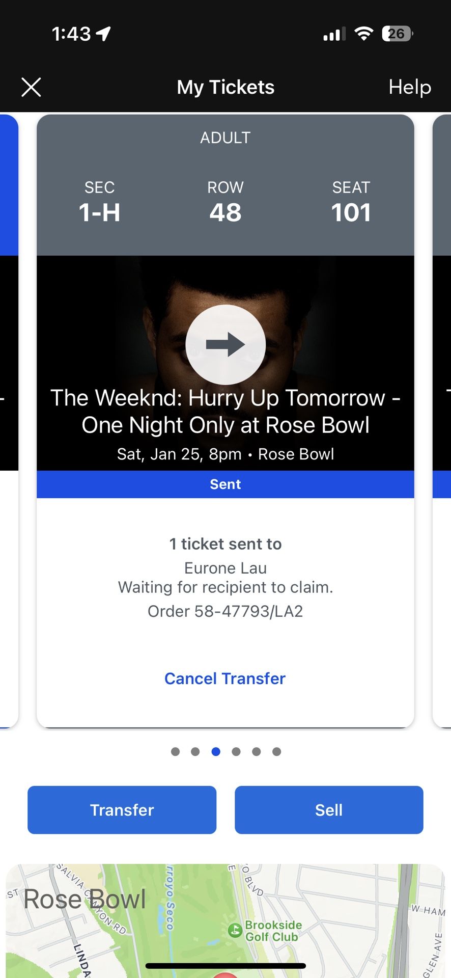This screenshot has width=451, height=978.
Task: Open the Help link
Action: coord(409,87)
